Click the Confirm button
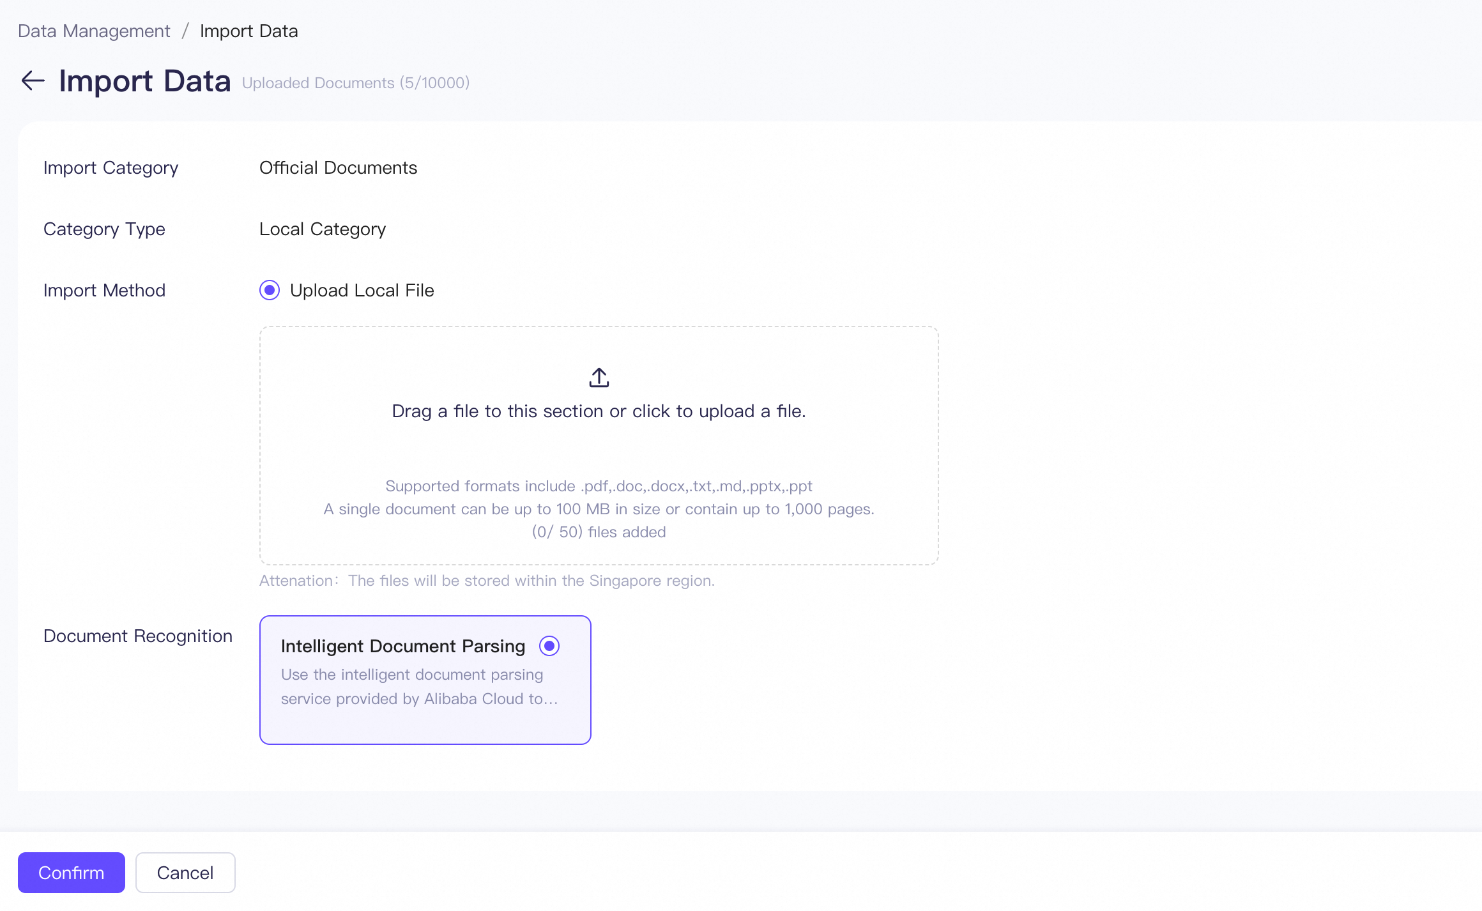 72,873
